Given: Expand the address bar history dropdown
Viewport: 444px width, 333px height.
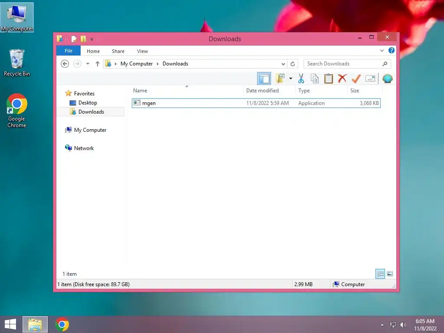Looking at the screenshot, I should (x=283, y=64).
